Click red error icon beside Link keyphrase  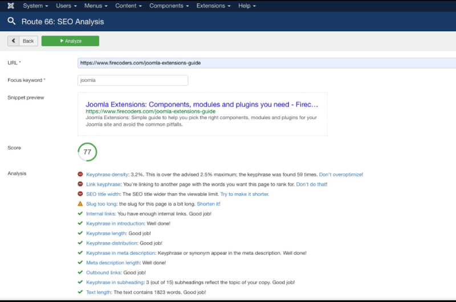(x=80, y=184)
